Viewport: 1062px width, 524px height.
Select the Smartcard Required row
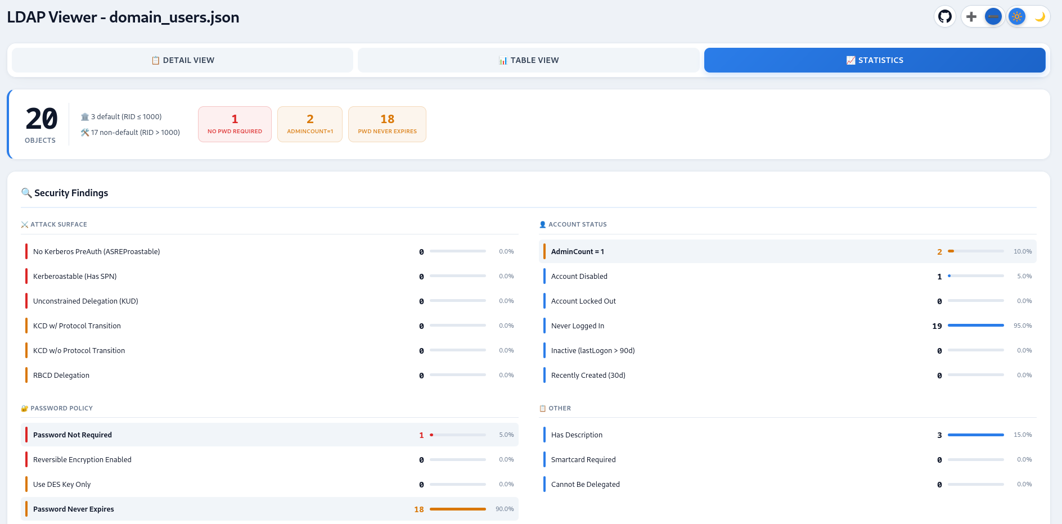[787, 459]
